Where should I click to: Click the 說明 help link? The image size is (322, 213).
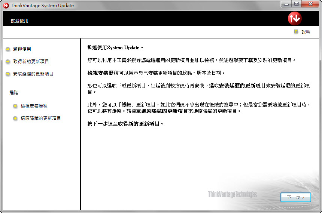click(x=306, y=32)
